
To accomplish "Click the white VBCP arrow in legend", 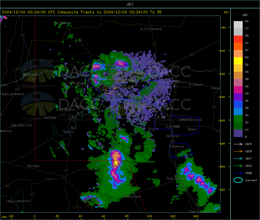I will pos(238,144).
